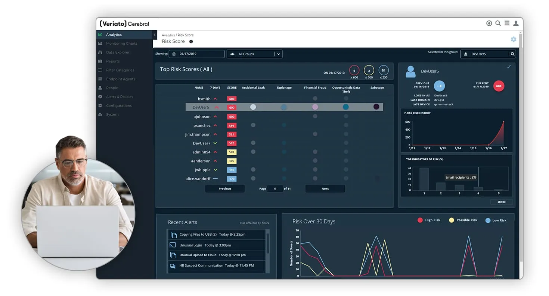Open calendar icon in date field
The image size is (549, 296).
click(x=174, y=54)
